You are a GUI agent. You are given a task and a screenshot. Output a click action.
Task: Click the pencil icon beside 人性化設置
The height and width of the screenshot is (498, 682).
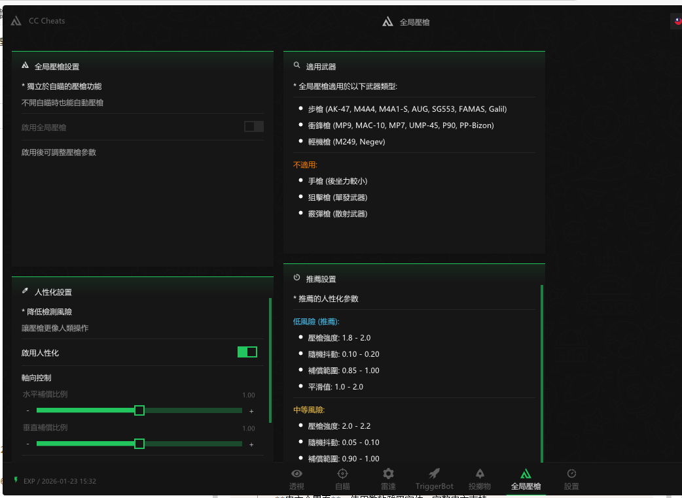pyautogui.click(x=25, y=291)
